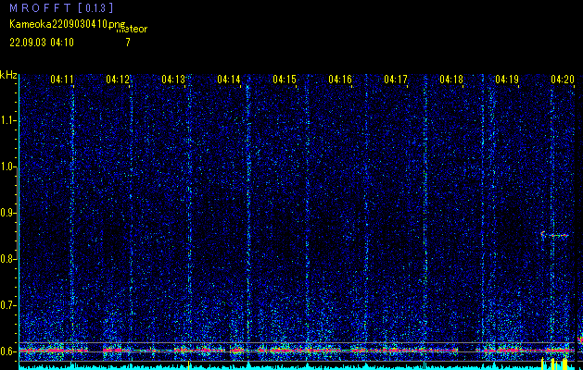Click the kHz axis unit label
The height and width of the screenshot is (370, 583).
8,75
